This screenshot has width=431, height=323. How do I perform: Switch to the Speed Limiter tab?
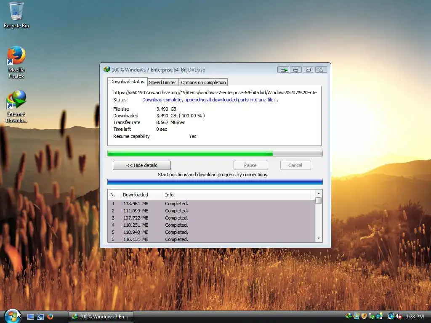click(x=162, y=82)
